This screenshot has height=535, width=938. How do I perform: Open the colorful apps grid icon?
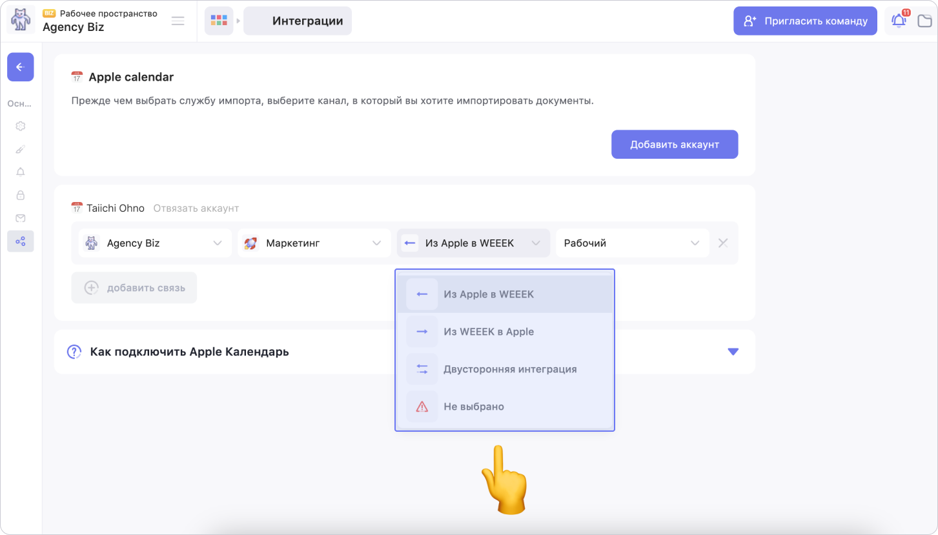tap(219, 21)
